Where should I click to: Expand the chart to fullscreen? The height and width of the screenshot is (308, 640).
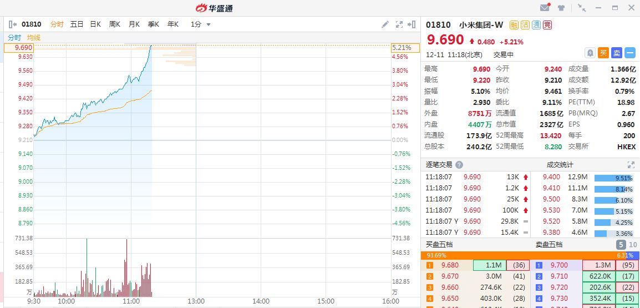[x=399, y=24]
